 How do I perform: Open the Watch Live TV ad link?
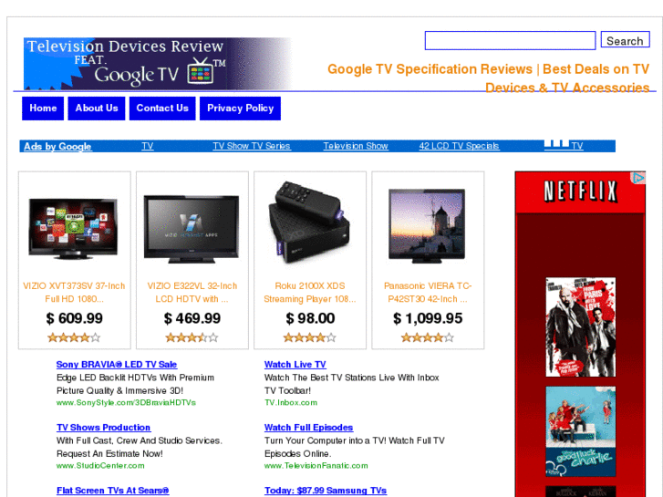point(295,365)
